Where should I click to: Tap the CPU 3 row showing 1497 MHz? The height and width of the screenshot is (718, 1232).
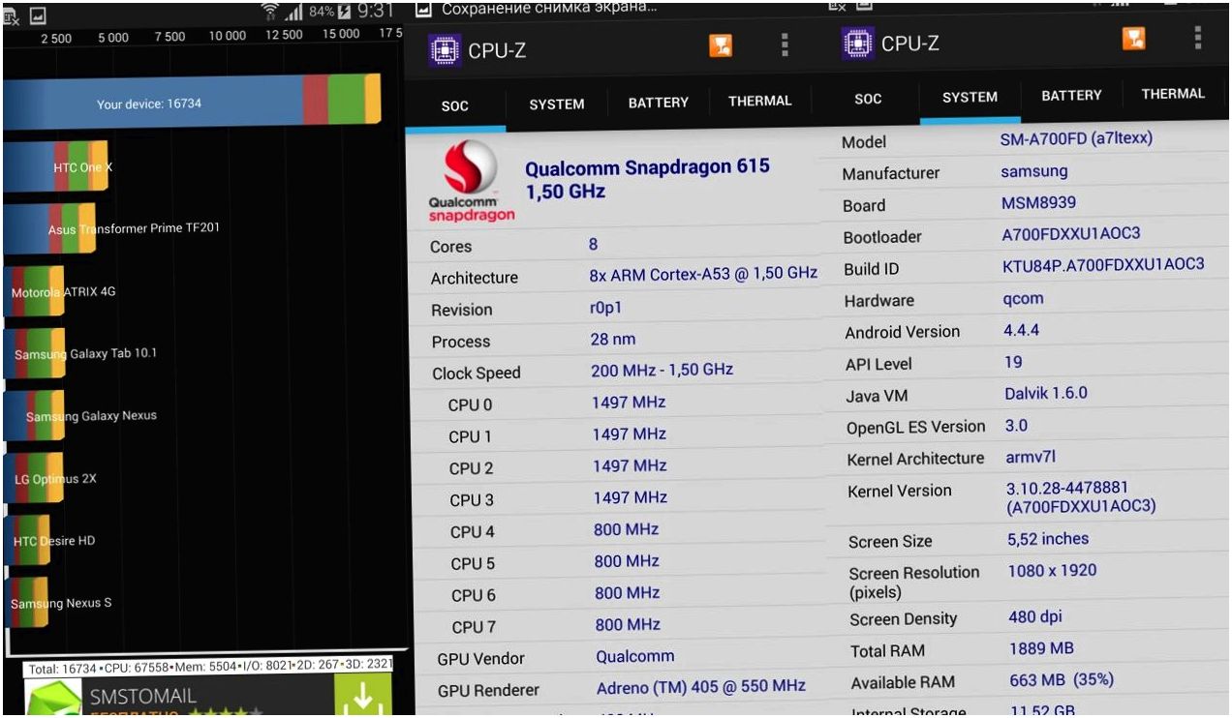(x=617, y=498)
